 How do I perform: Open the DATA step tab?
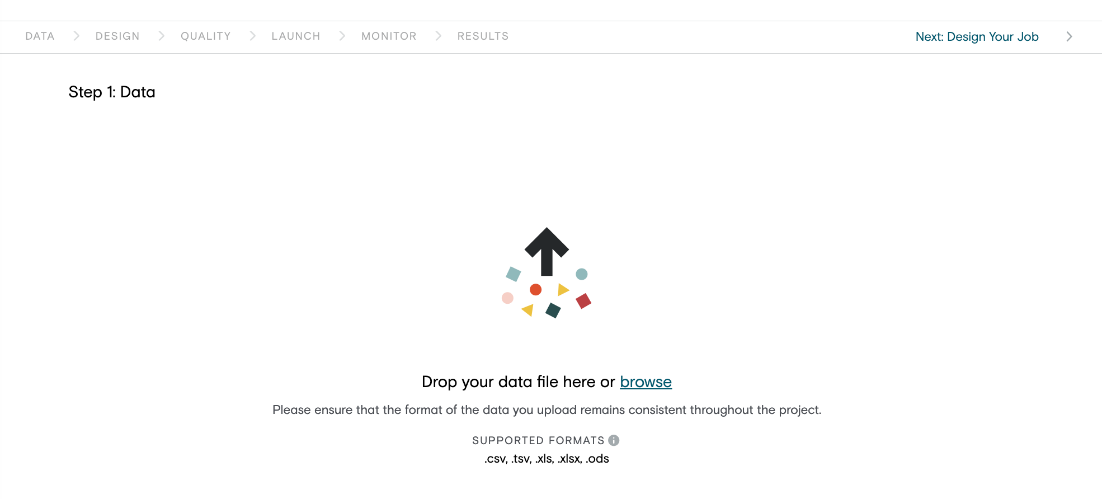(x=40, y=36)
